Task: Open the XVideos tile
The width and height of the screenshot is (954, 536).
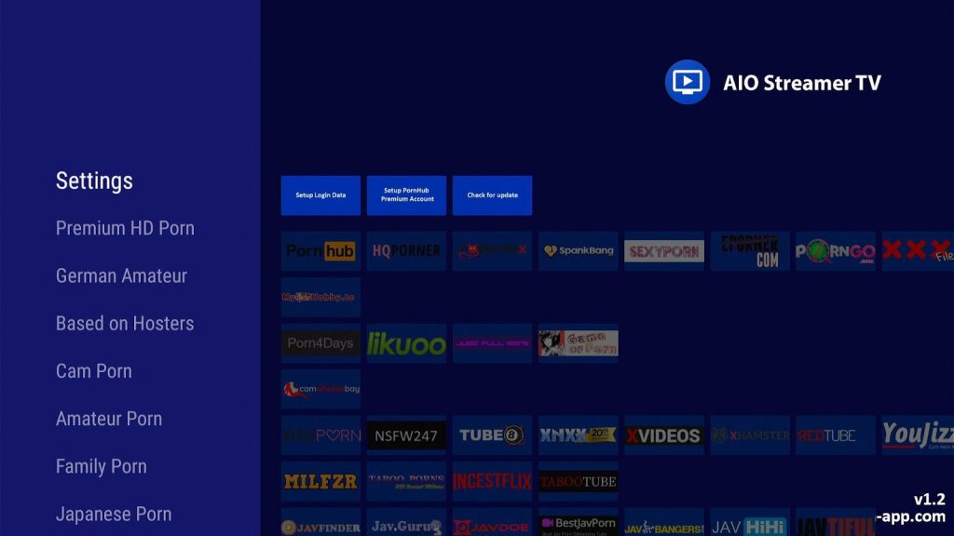Action: pyautogui.click(x=663, y=435)
